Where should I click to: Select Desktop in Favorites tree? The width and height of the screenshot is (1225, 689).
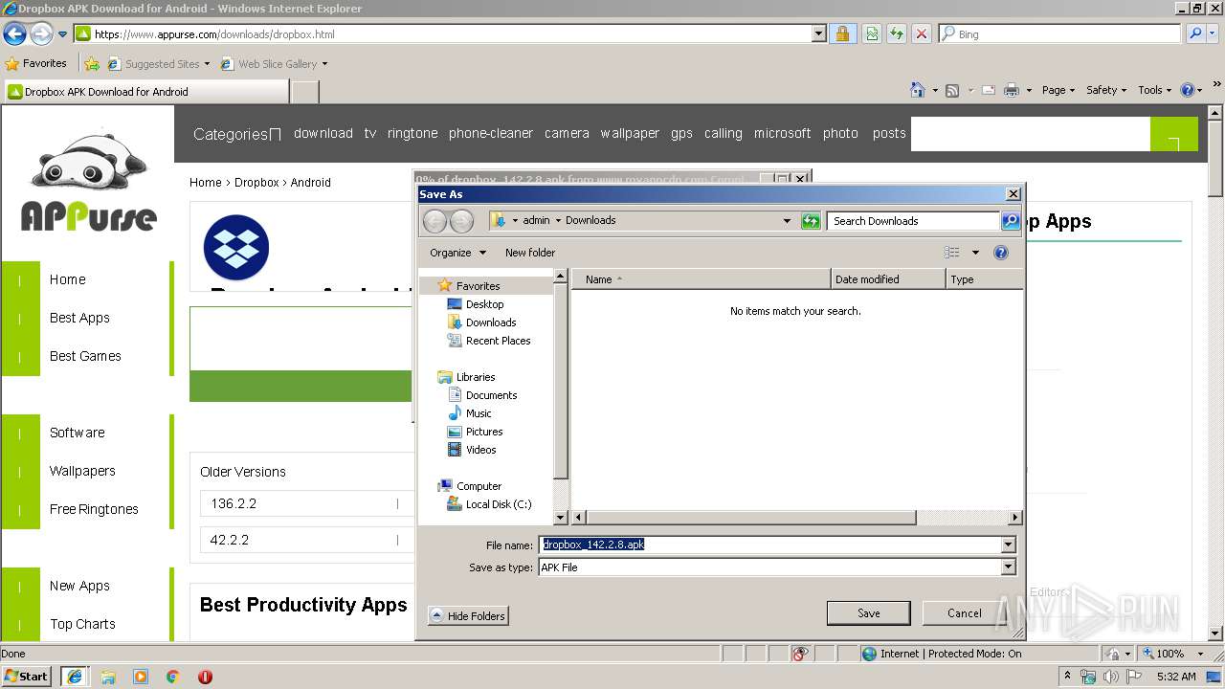[x=484, y=304]
